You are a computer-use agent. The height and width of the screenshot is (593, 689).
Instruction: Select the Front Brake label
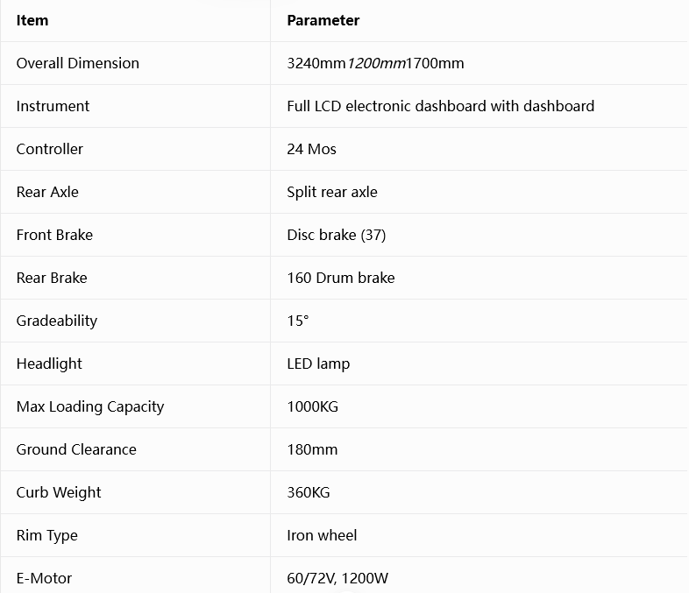point(54,235)
